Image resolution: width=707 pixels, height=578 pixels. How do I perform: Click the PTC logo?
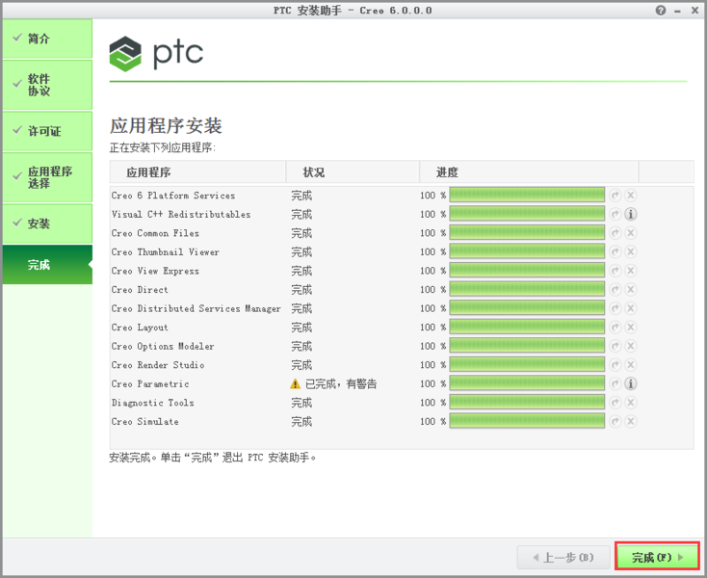(156, 54)
